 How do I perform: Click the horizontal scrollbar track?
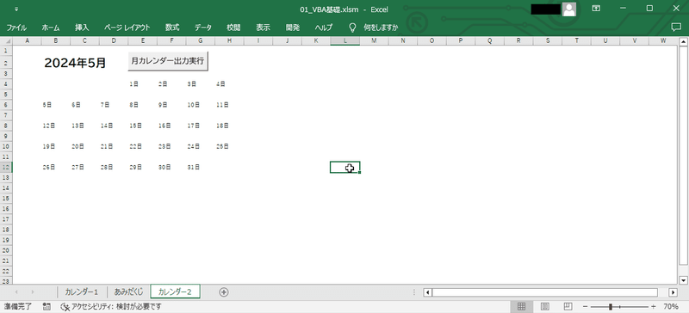544,292
